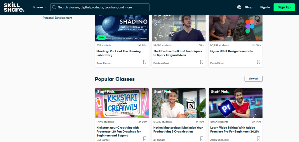Click the '58m' duration text

click(x=201, y=45)
